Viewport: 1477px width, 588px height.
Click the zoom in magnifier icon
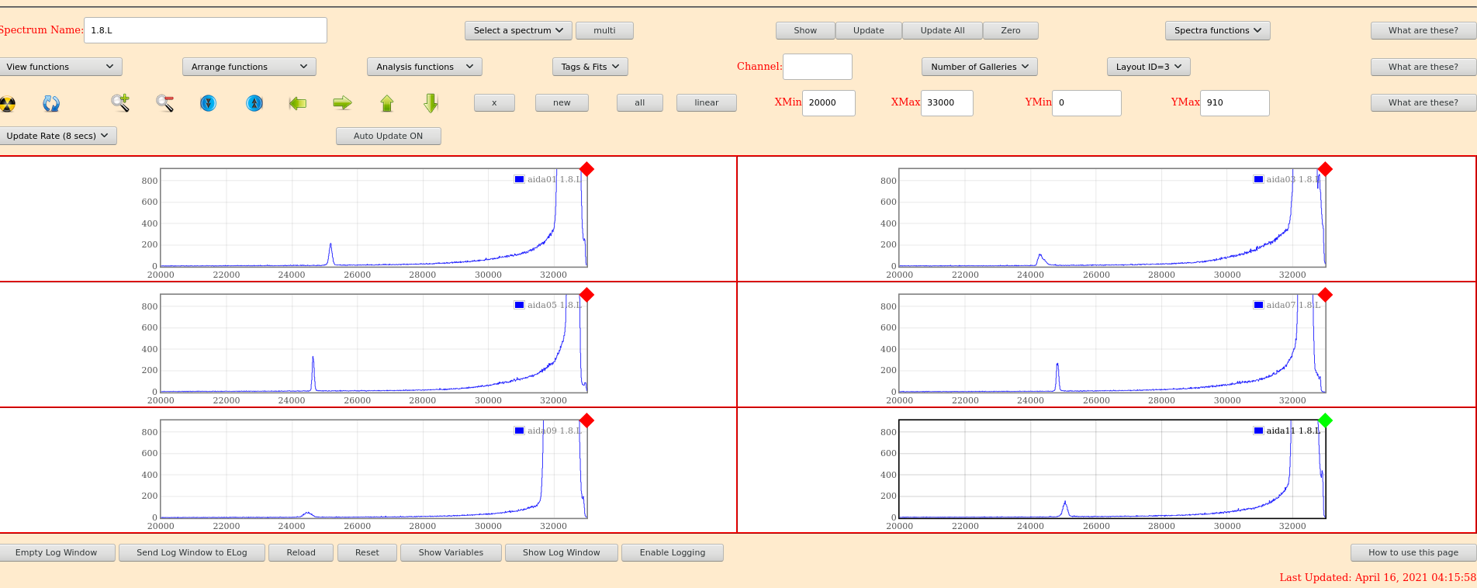tap(119, 102)
